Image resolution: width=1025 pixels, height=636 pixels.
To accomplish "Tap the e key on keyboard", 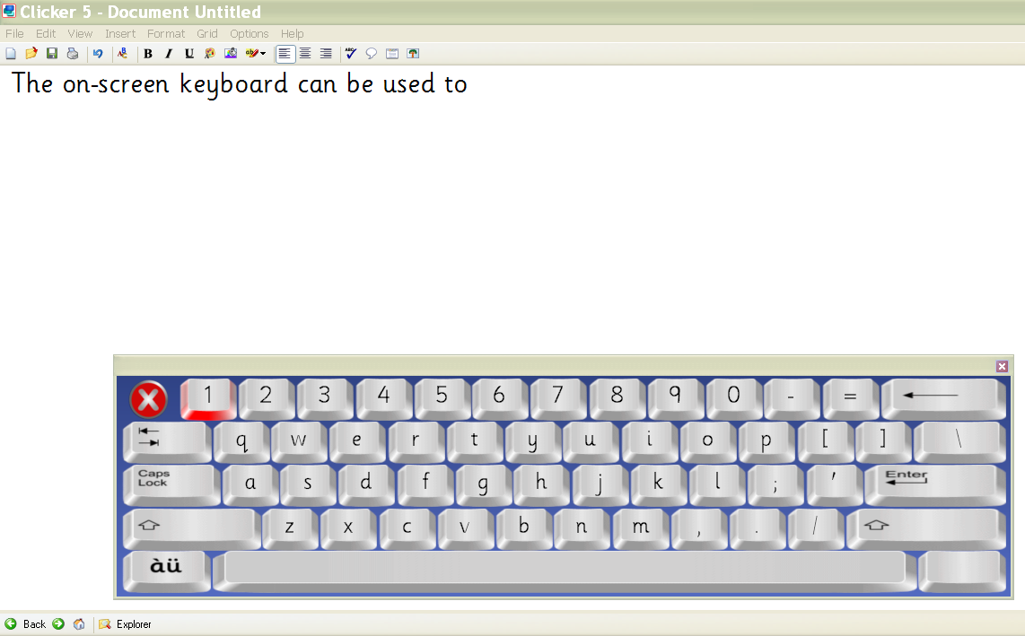I will [x=357, y=442].
